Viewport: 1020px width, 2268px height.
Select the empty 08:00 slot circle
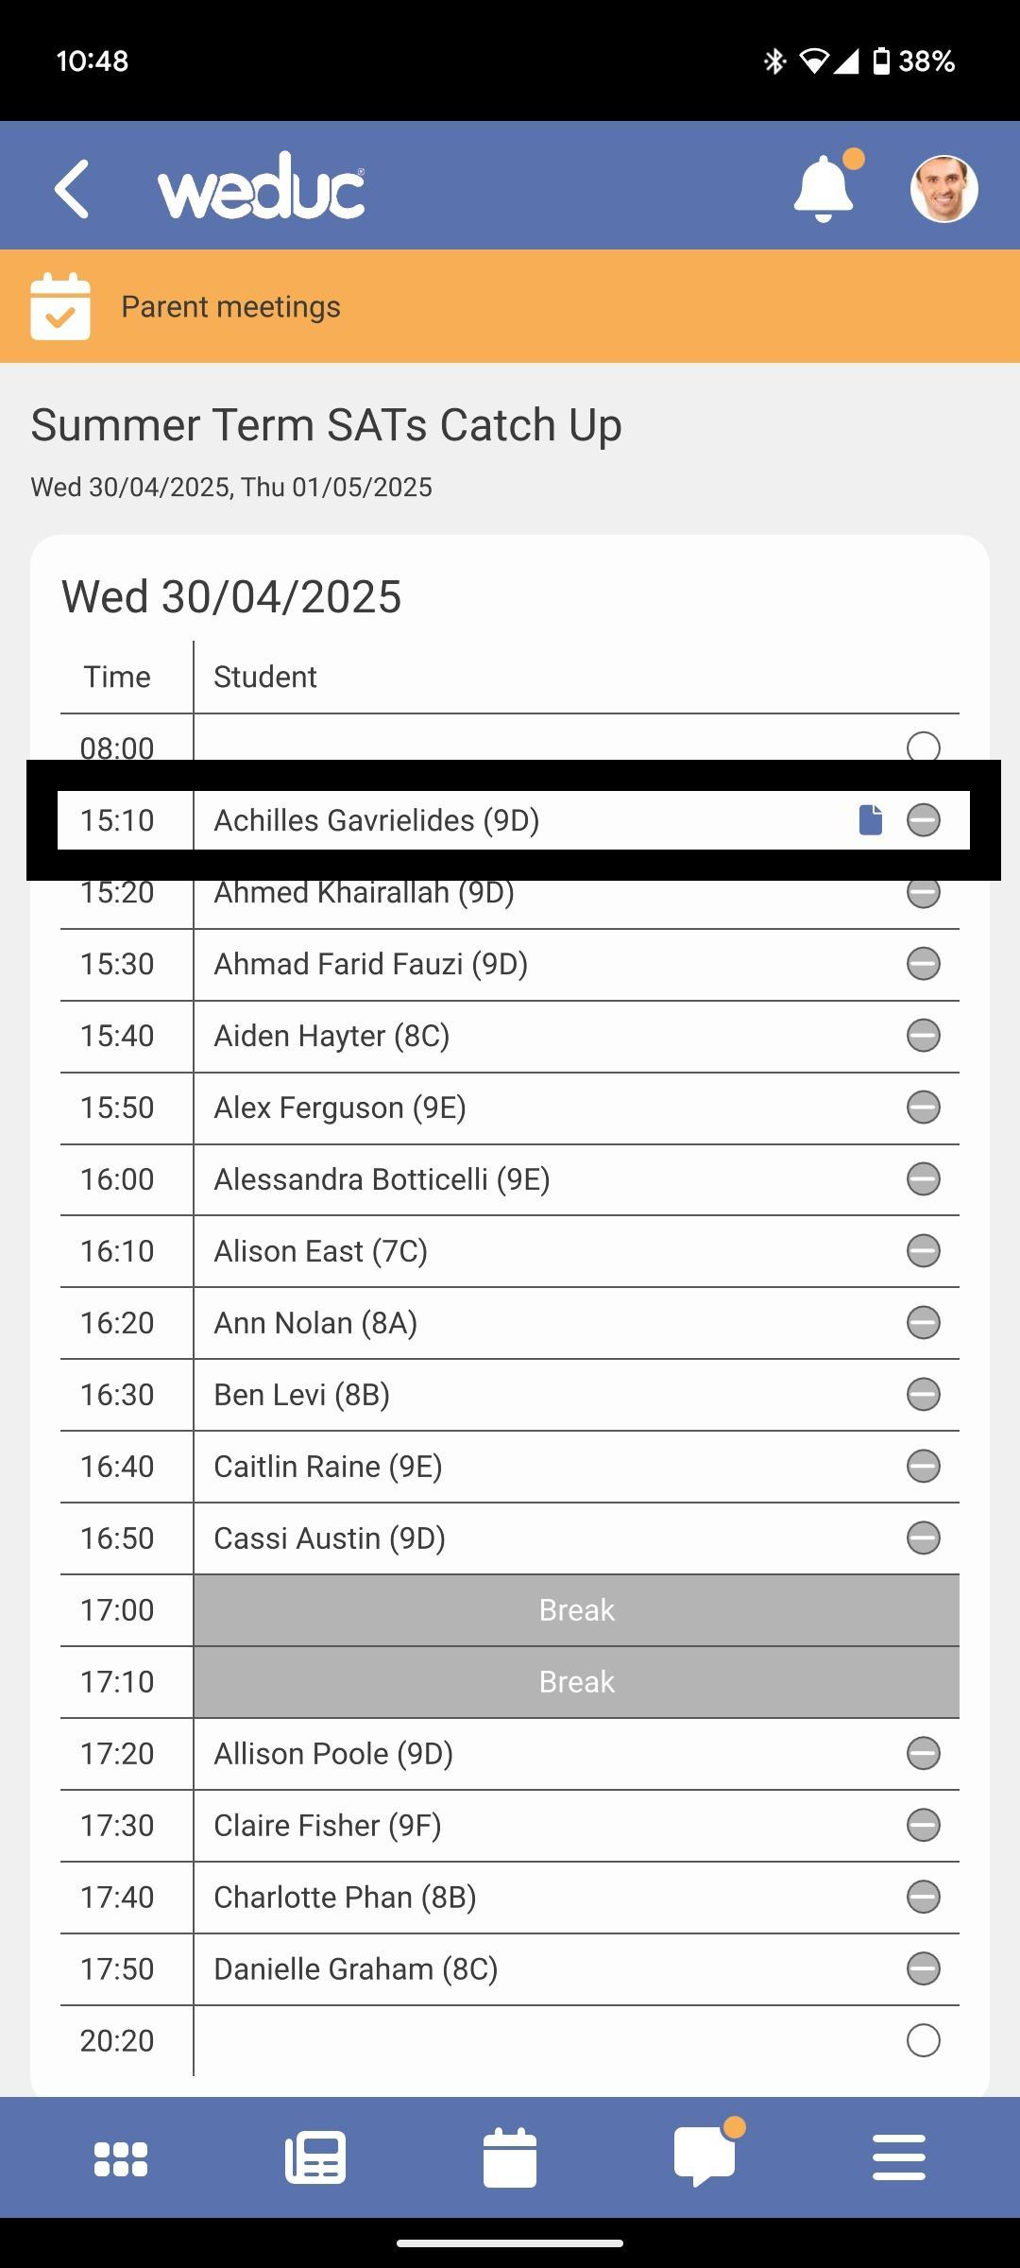coord(923,747)
